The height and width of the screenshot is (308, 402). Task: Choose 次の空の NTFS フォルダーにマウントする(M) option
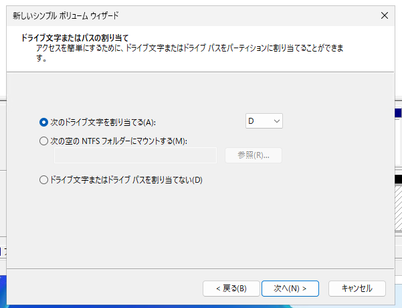(x=44, y=141)
